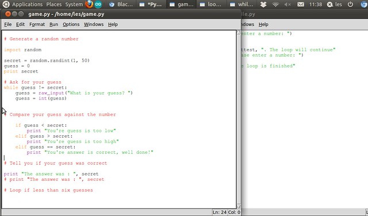Click '# Tell you if your guess was correct'

[56, 164]
